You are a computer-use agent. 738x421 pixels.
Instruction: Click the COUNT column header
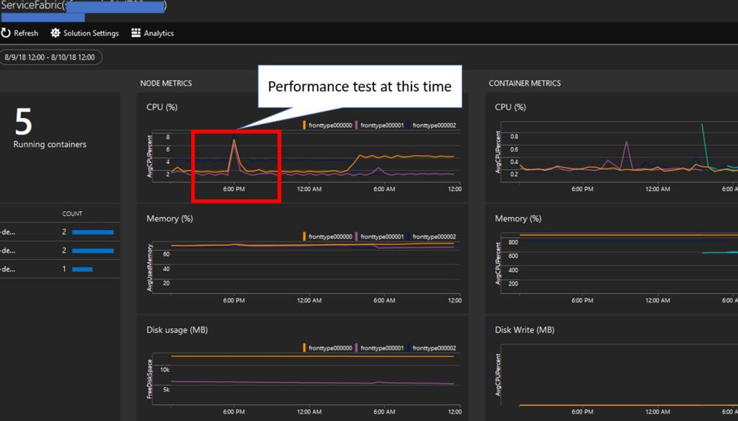pyautogui.click(x=72, y=214)
